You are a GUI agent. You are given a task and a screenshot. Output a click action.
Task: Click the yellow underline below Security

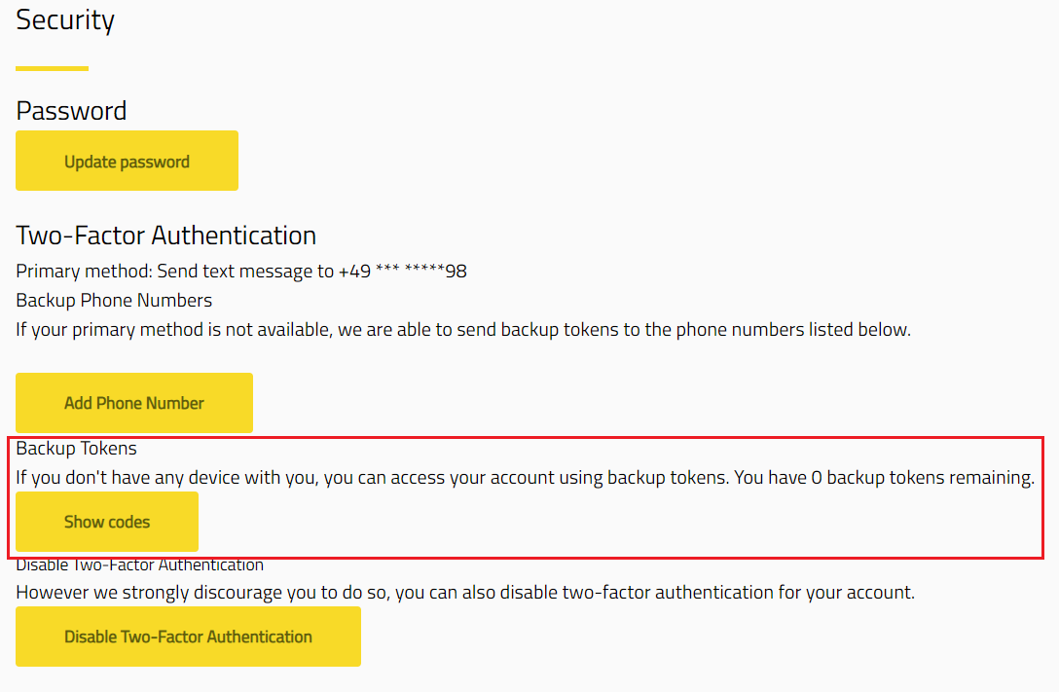52,68
